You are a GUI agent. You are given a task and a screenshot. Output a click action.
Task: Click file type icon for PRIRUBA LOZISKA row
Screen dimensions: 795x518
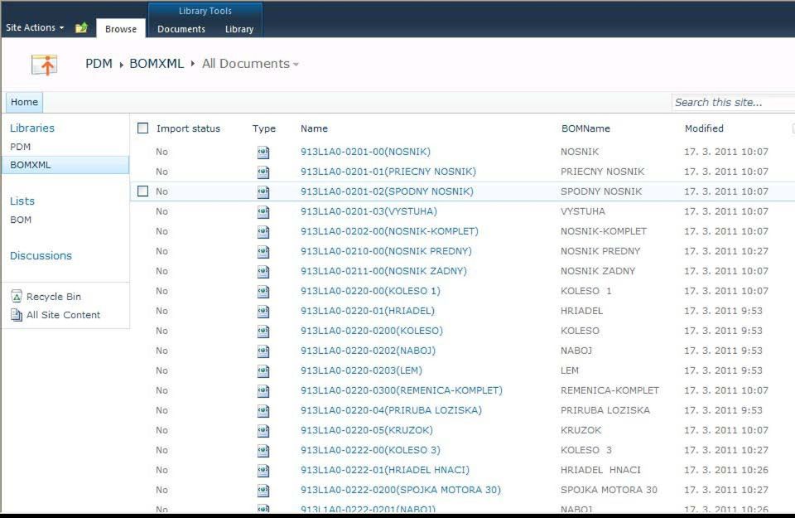click(x=263, y=410)
